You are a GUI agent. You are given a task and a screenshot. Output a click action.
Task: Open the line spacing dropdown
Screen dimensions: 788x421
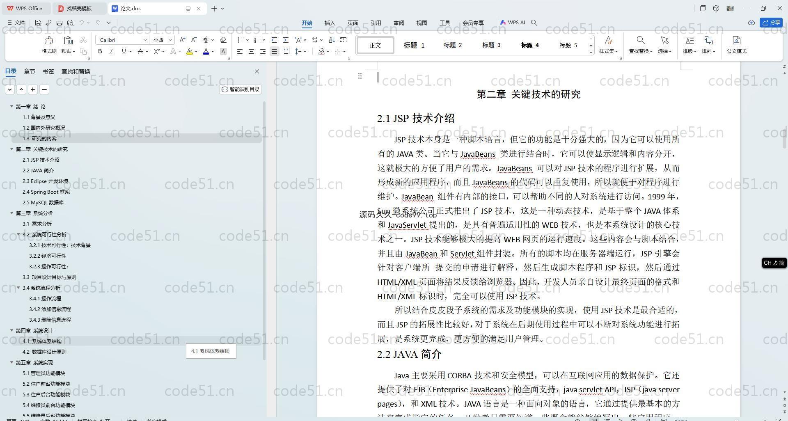click(x=305, y=51)
